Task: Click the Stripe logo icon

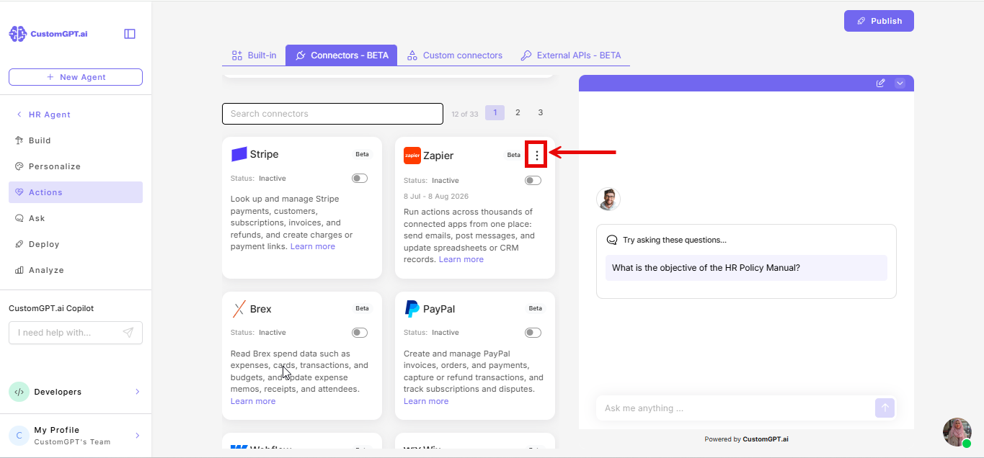Action: 239,154
